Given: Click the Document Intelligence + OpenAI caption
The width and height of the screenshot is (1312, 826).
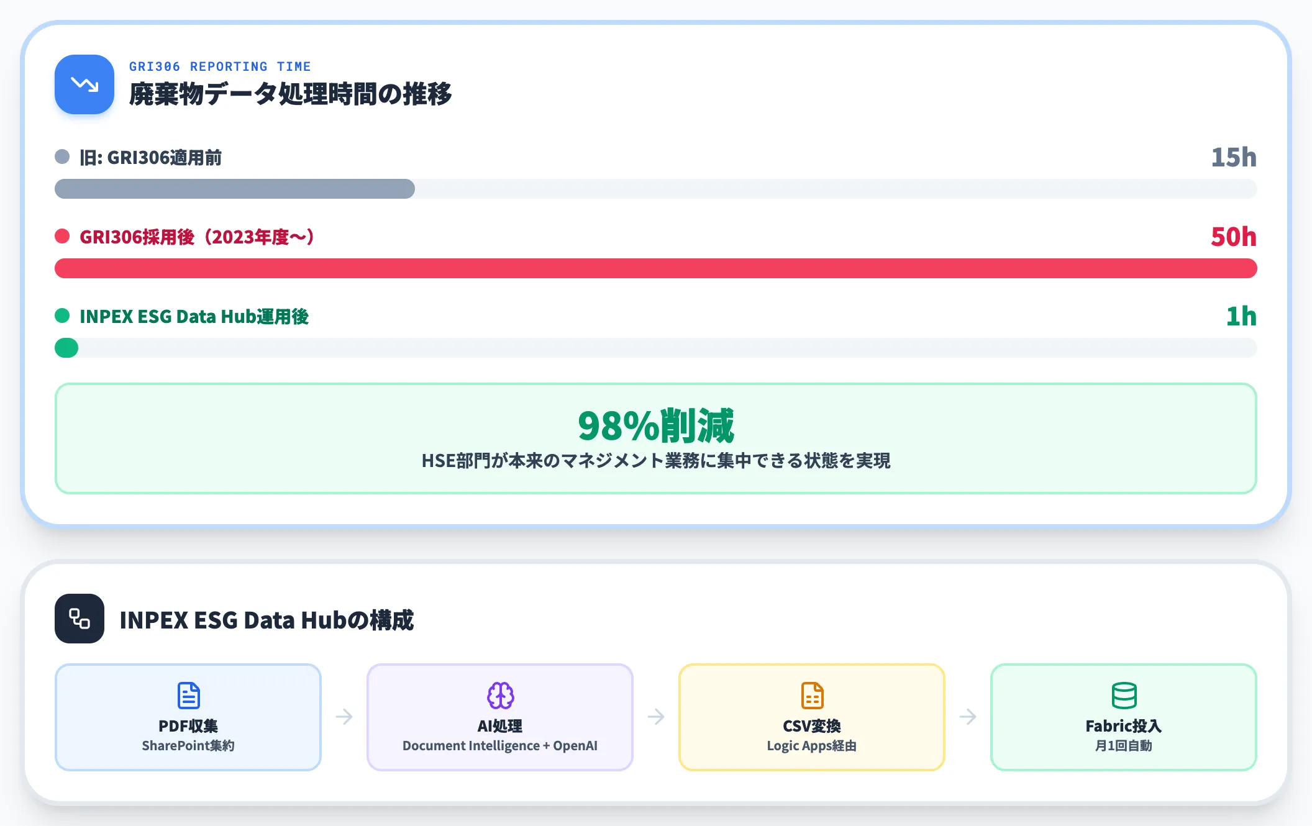Looking at the screenshot, I should [500, 746].
